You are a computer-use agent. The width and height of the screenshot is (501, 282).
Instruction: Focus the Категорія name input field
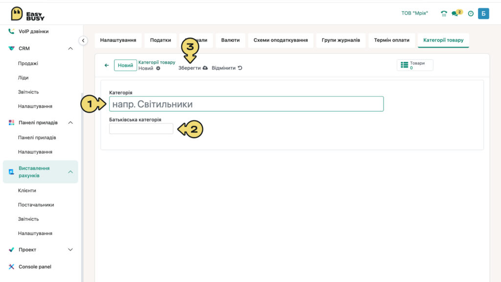tap(247, 104)
